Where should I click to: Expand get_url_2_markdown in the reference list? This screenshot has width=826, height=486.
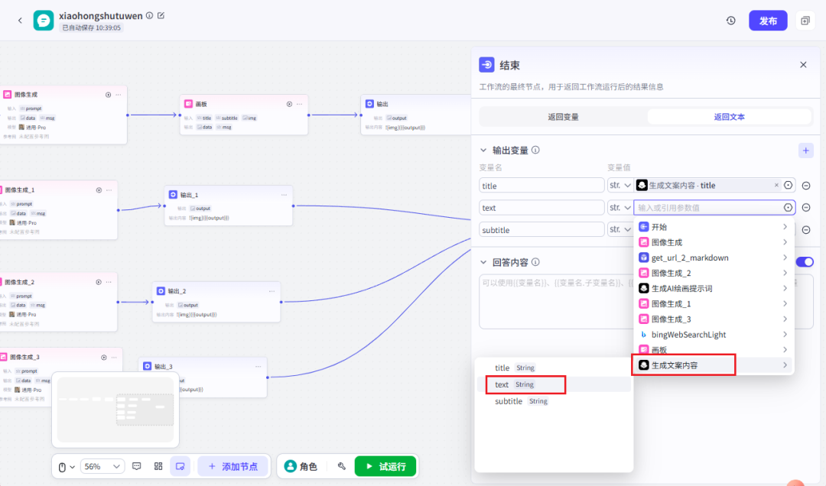pos(714,258)
